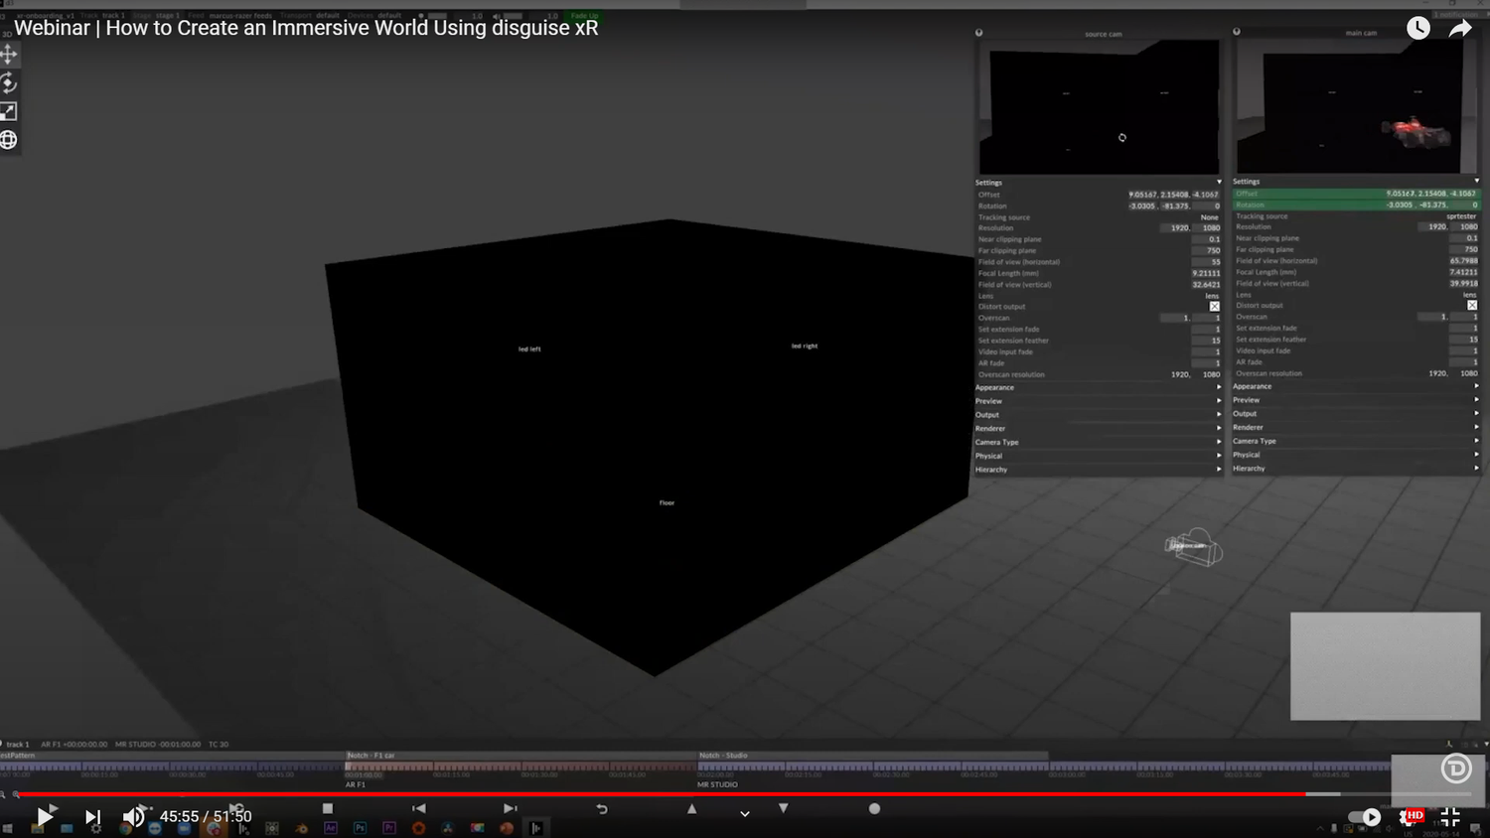1490x838 pixels.
Task: Select the scale tool in the 3D view
Action: [x=9, y=111]
